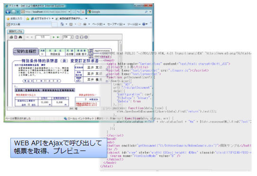Screen dimensions: 257x176
Task: Click the compatibility view icon
Action: pyautogui.click(x=73, y=12)
